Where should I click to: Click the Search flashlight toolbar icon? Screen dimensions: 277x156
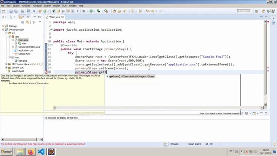(124, 11)
